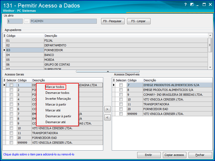Click the Copiar acessos button

(174, 155)
